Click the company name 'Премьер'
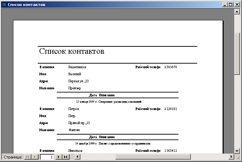Image resolution: width=242 pixels, height=162 pixels. tap(74, 88)
